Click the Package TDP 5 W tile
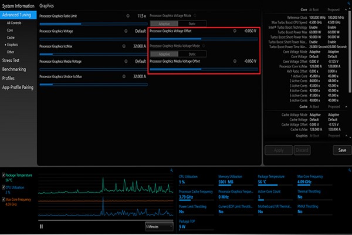The height and width of the screenshot is (235, 352). click(196, 224)
